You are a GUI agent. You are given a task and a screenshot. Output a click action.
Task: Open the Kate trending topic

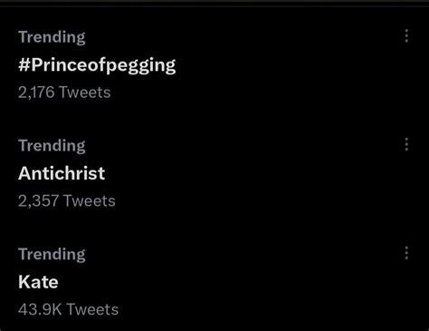tap(38, 282)
